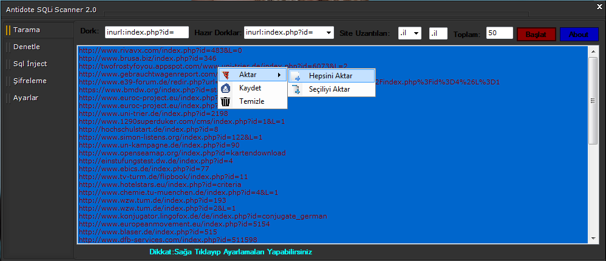Select the einstufungstest.dw.de URL row
The width and height of the screenshot is (606, 261).
click(x=156, y=161)
